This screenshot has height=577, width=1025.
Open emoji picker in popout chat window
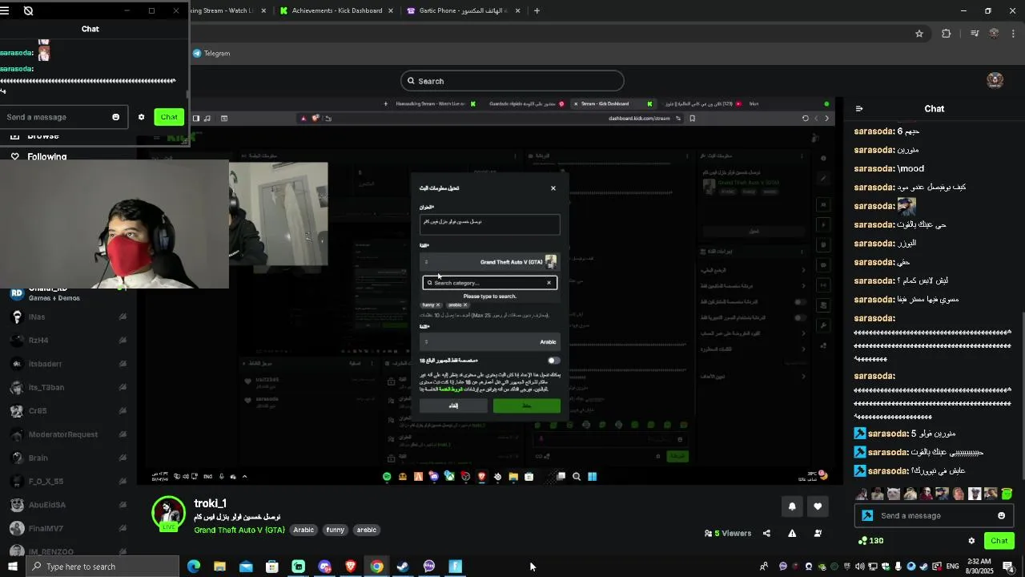coord(116,117)
